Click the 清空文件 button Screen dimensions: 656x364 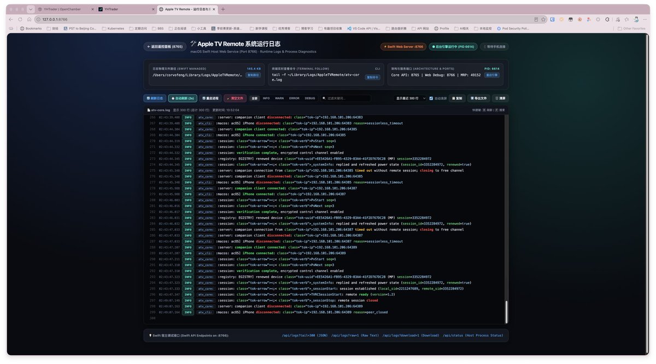tap(235, 98)
